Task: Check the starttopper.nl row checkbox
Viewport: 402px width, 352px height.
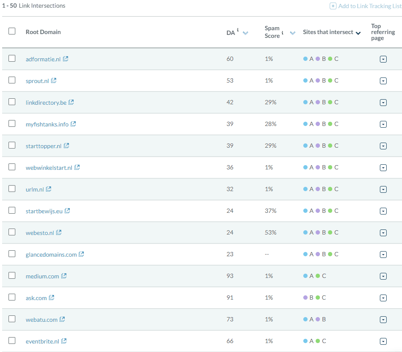Action: [x=12, y=145]
